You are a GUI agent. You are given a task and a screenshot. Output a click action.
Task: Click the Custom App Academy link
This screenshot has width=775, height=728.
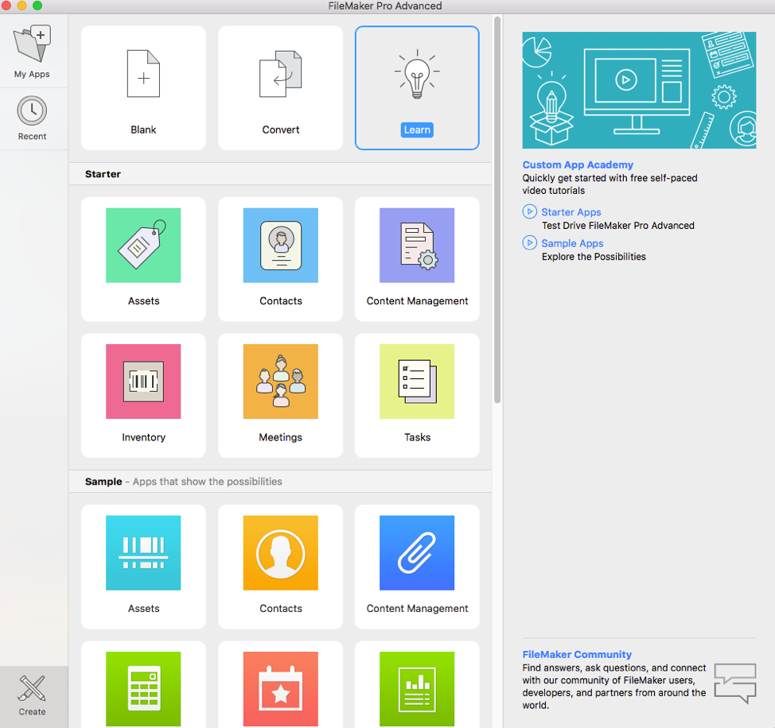pos(578,165)
